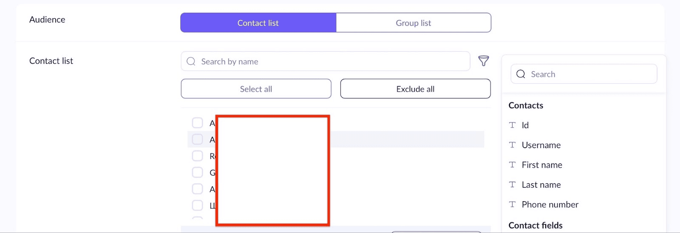This screenshot has width=680, height=233.
Task: Switch to the Contact list tab
Action: click(258, 23)
